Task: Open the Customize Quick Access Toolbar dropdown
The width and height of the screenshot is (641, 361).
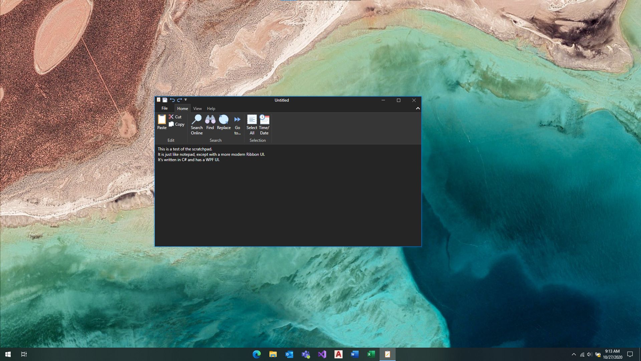Action: (x=186, y=100)
